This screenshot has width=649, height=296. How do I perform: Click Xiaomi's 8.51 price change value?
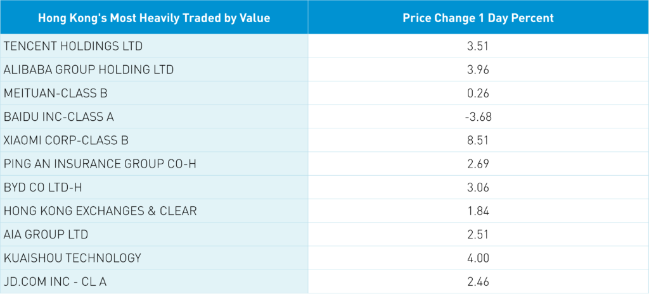tap(478, 140)
